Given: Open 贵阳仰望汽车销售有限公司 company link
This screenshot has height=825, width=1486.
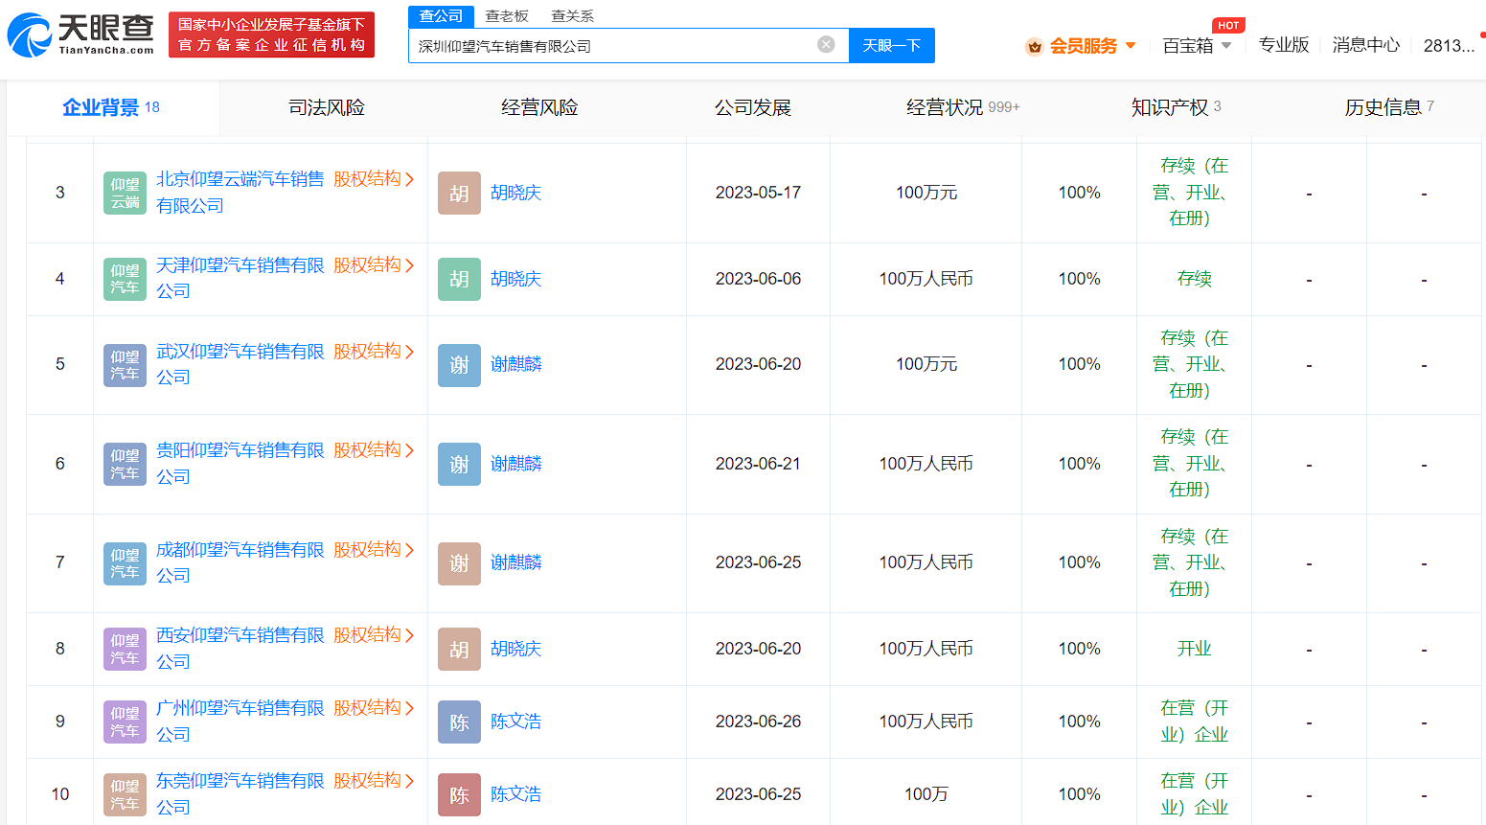Looking at the screenshot, I should (x=240, y=464).
